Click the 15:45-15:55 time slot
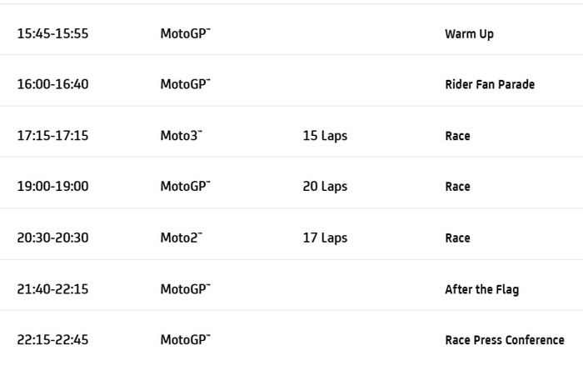 click(52, 34)
